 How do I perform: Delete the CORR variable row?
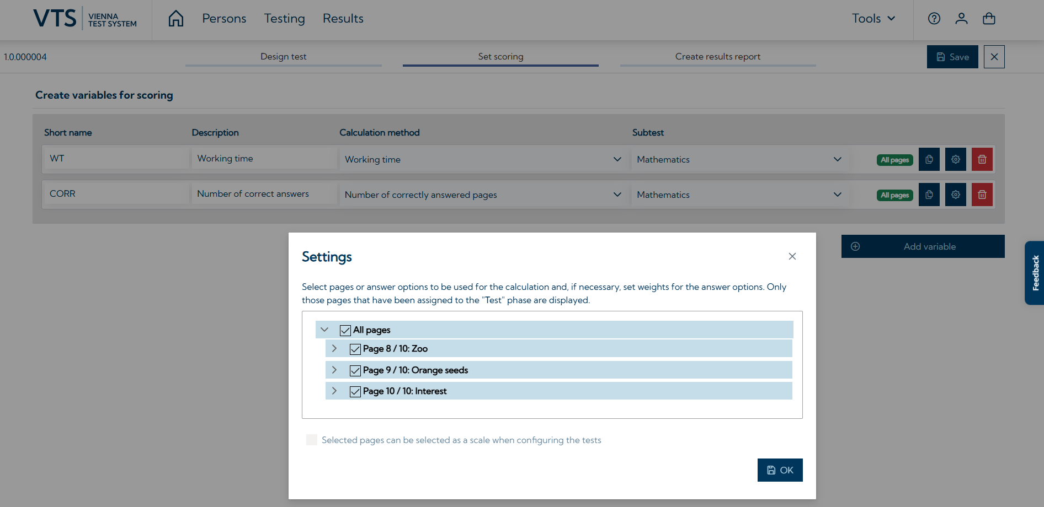click(982, 195)
